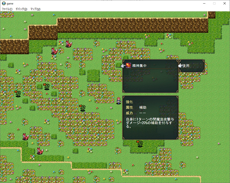This screenshot has height=183, width=230.
Task: Click the fox enemy above the bottom-left grass ledge
Action: [x=26, y=137]
